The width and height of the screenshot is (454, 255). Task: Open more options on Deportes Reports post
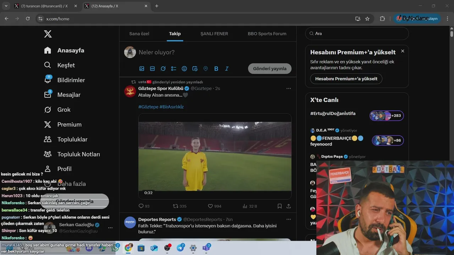pyautogui.click(x=288, y=220)
